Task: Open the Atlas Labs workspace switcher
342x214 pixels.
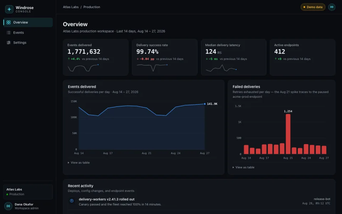Action: tap(28, 192)
